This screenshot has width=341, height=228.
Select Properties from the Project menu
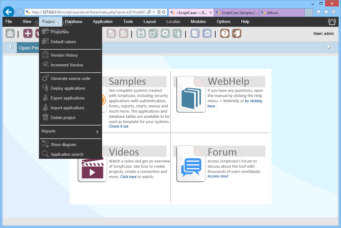(71, 32)
